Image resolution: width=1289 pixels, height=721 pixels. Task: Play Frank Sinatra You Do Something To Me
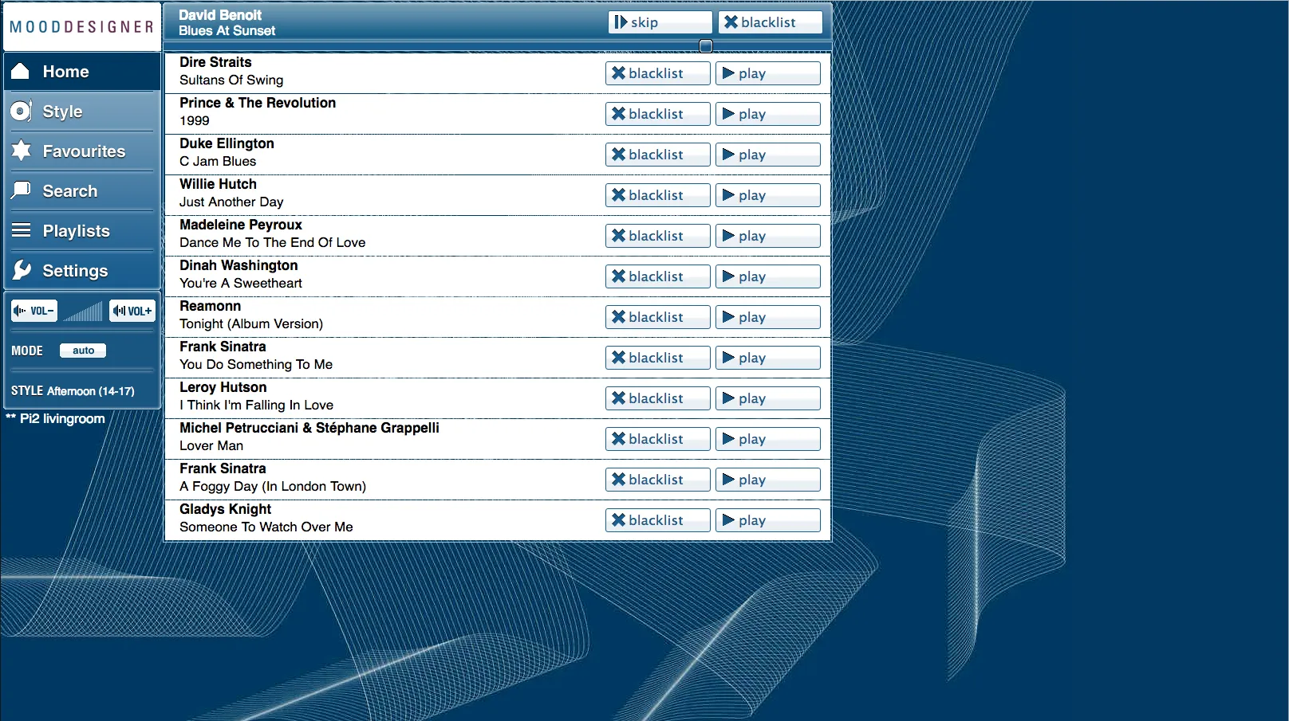tap(768, 358)
